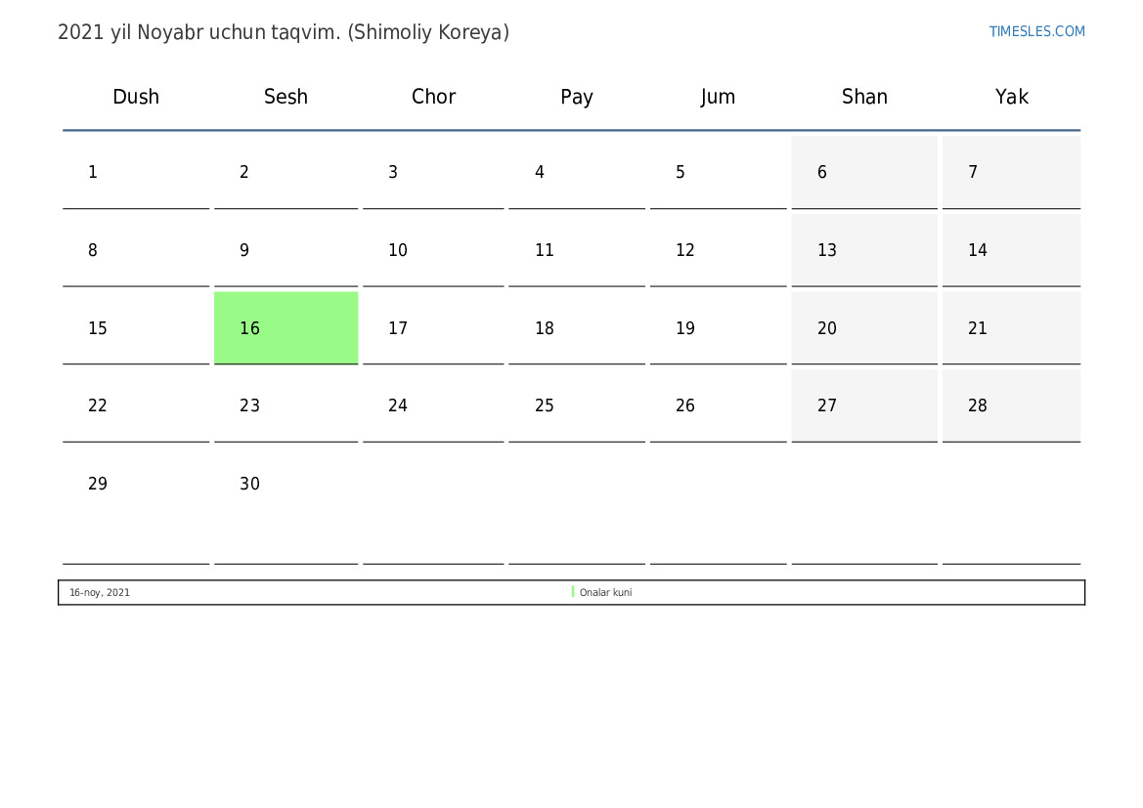Click the Dush weekday header
Screen dimensions: 1143x808
tap(136, 97)
